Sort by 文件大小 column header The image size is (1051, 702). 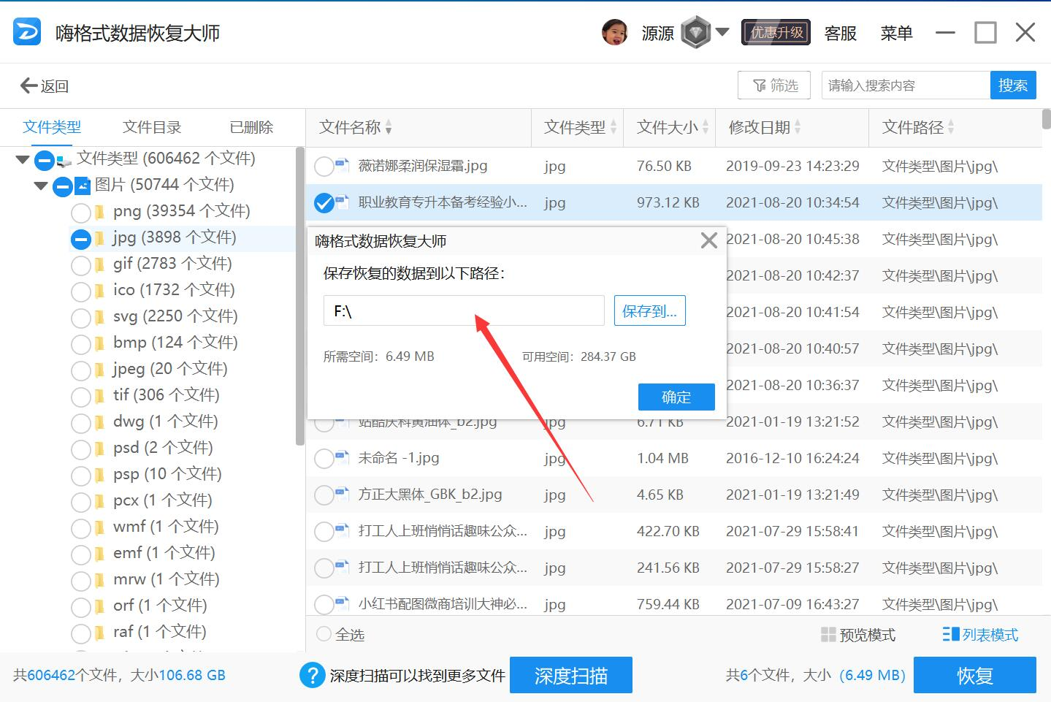668,128
